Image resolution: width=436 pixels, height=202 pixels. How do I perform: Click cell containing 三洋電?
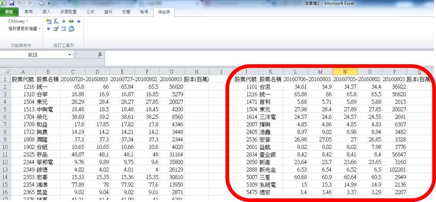271,117
